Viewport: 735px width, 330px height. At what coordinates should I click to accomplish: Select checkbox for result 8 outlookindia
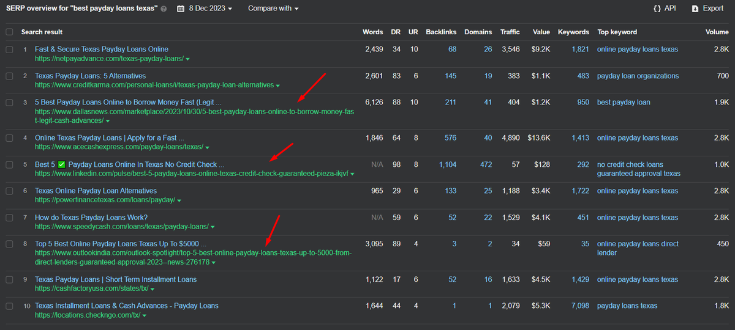click(x=9, y=244)
